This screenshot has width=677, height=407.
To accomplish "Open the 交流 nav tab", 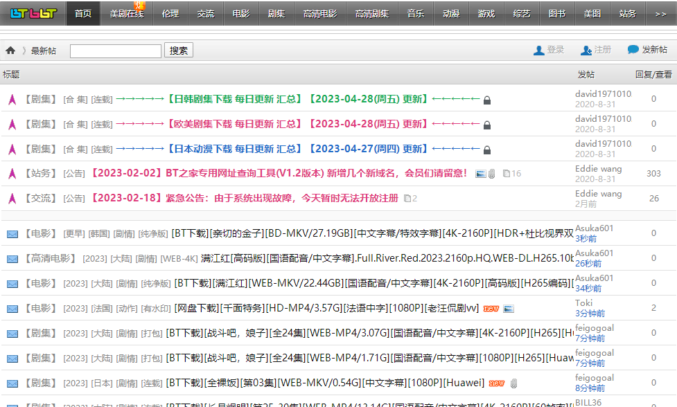I will [206, 13].
